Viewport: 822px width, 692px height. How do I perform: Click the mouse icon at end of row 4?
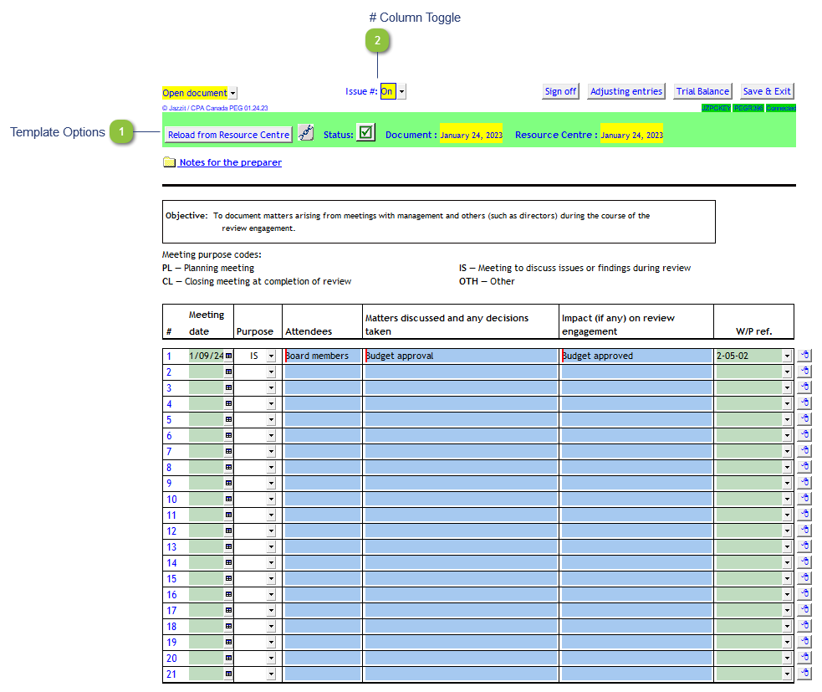[804, 403]
